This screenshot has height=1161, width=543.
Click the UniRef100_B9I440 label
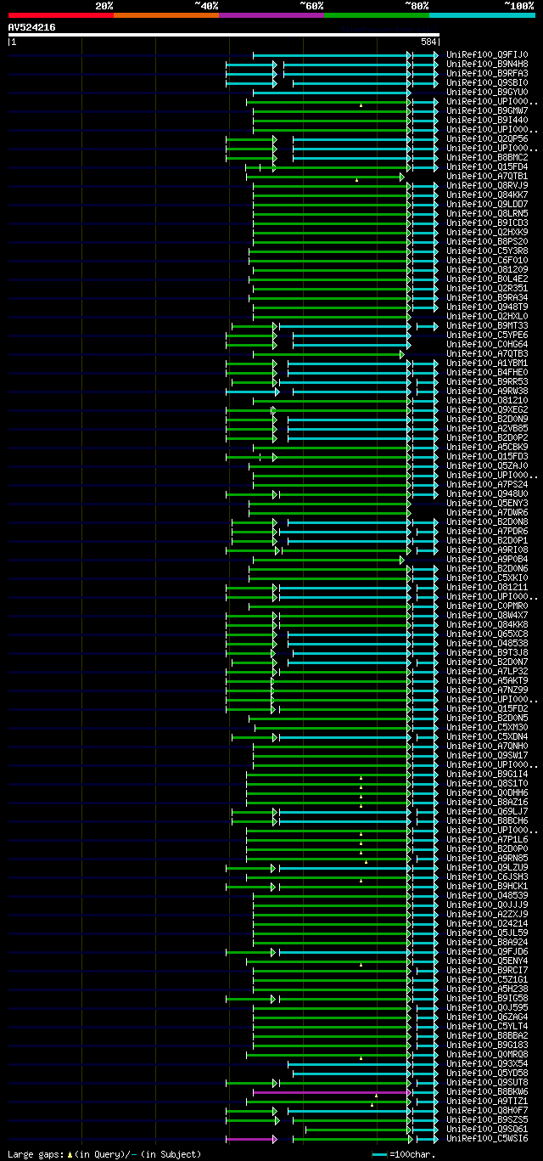[486, 120]
